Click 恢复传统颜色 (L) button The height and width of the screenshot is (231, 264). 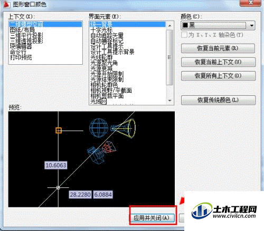[x=218, y=100]
